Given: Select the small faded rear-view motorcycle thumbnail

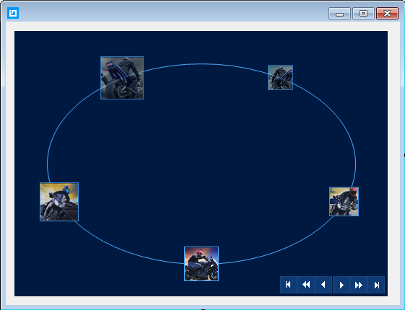Looking at the screenshot, I should (281, 77).
